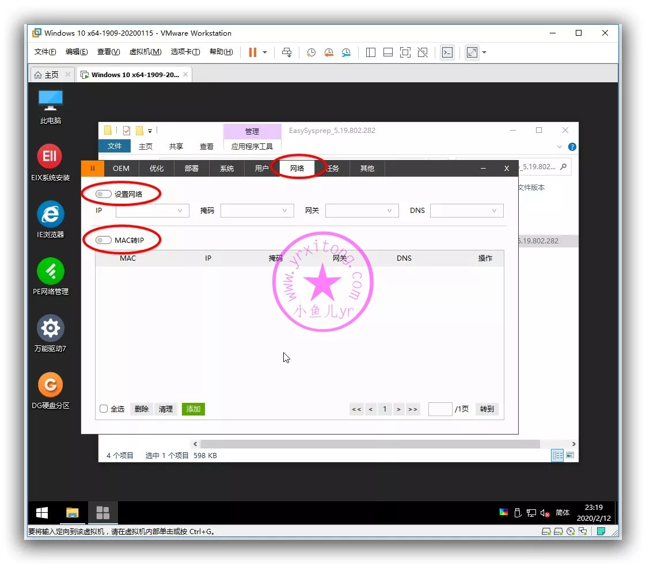Screen dimensions: 646x564
Task: Switch to the 优化 tab
Action: (x=156, y=168)
